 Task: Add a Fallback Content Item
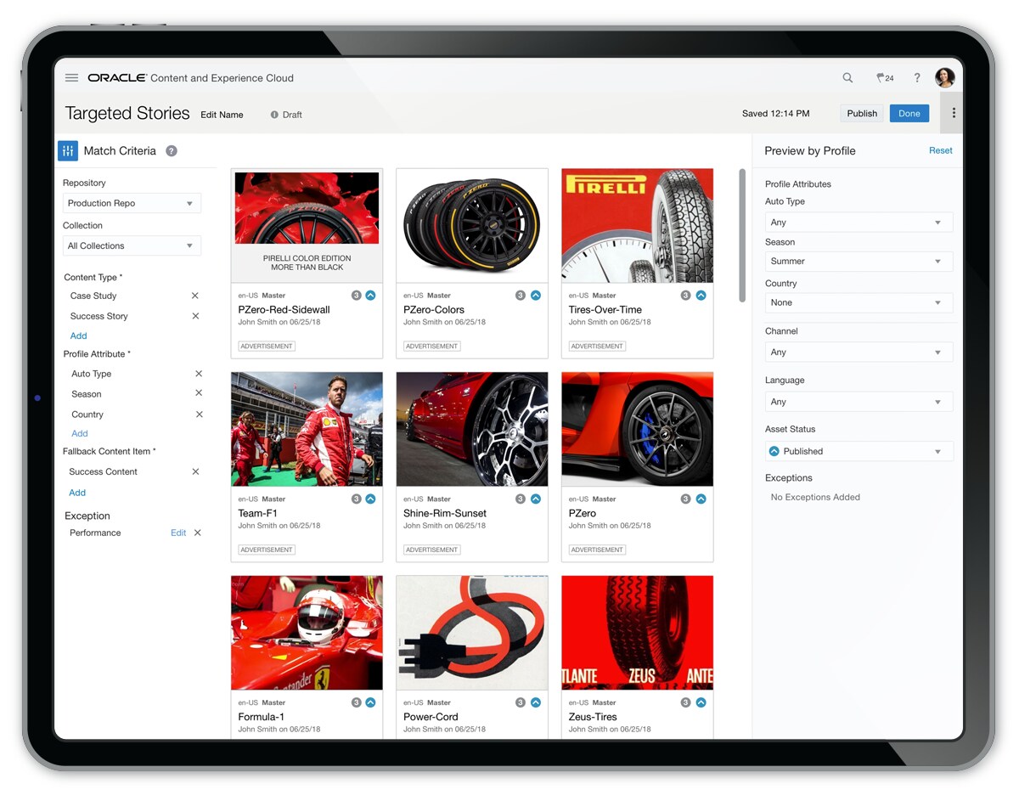coord(77,493)
